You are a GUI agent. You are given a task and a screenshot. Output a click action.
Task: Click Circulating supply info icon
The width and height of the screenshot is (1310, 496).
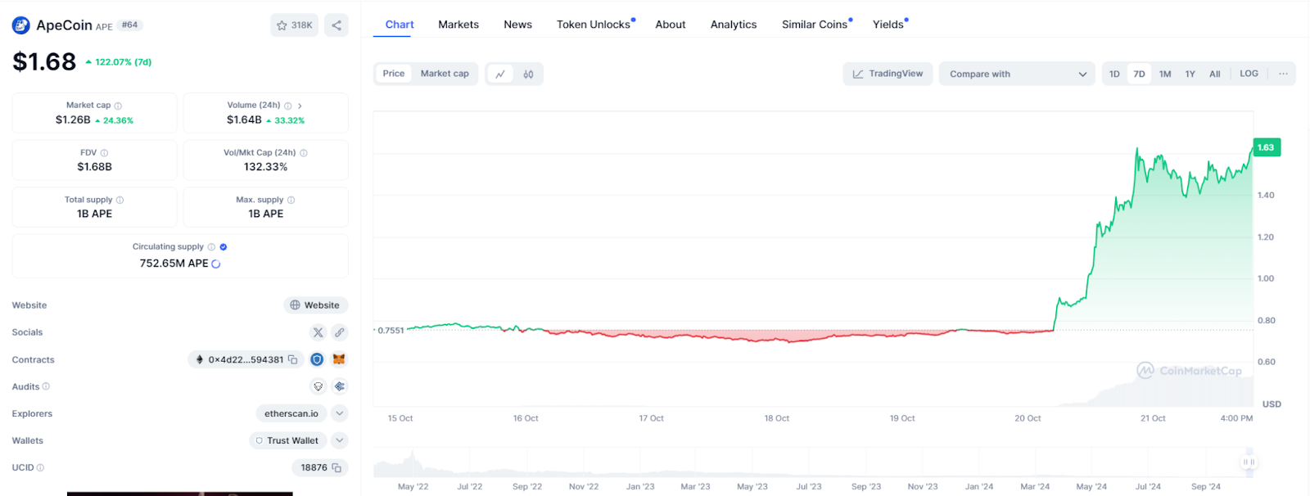click(x=211, y=247)
